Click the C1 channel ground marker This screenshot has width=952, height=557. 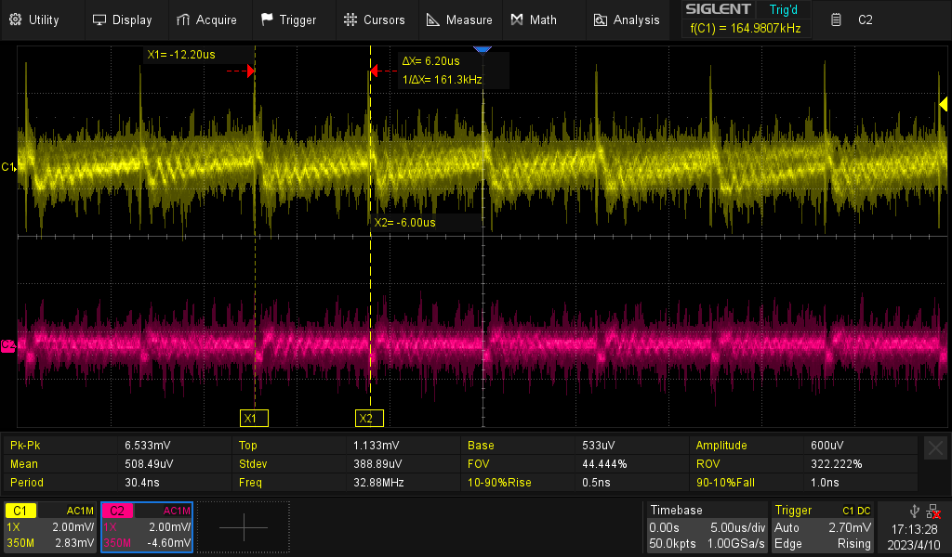(x=8, y=167)
